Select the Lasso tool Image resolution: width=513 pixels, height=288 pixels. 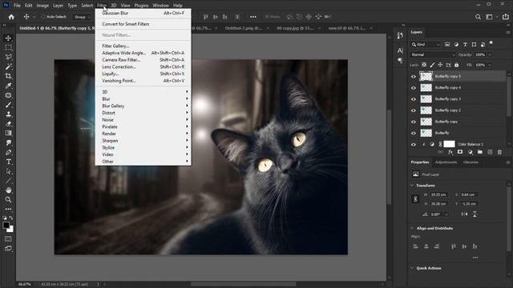(x=8, y=57)
